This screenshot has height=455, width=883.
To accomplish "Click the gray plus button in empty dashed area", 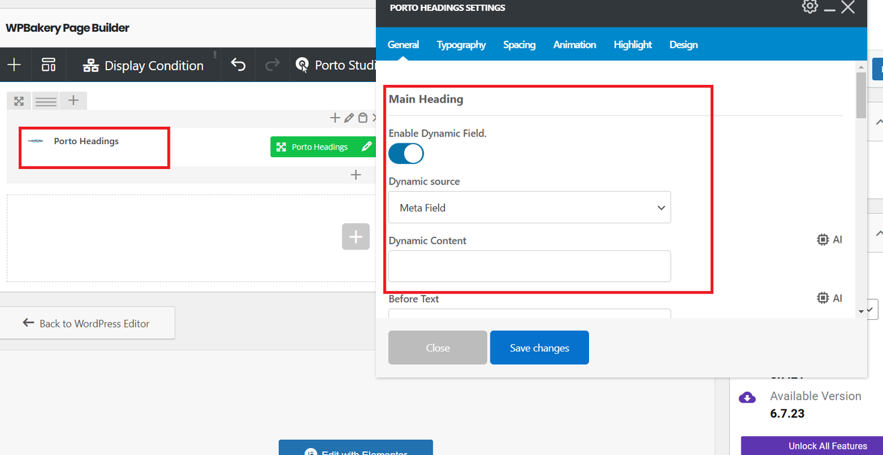I will (355, 236).
